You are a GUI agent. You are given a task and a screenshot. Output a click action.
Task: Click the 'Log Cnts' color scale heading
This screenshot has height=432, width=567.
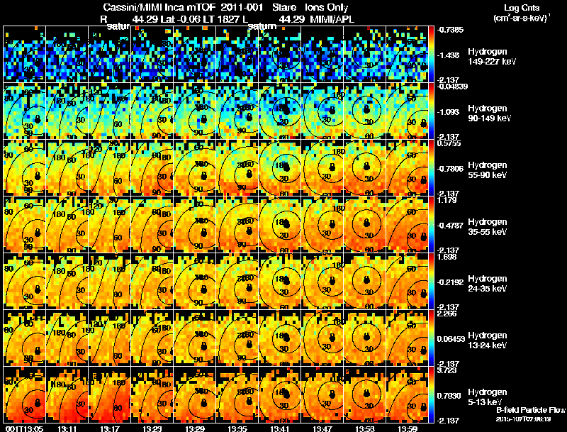[521, 8]
